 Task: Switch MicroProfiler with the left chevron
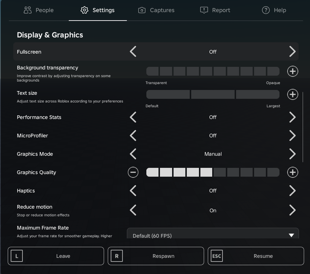click(133, 136)
